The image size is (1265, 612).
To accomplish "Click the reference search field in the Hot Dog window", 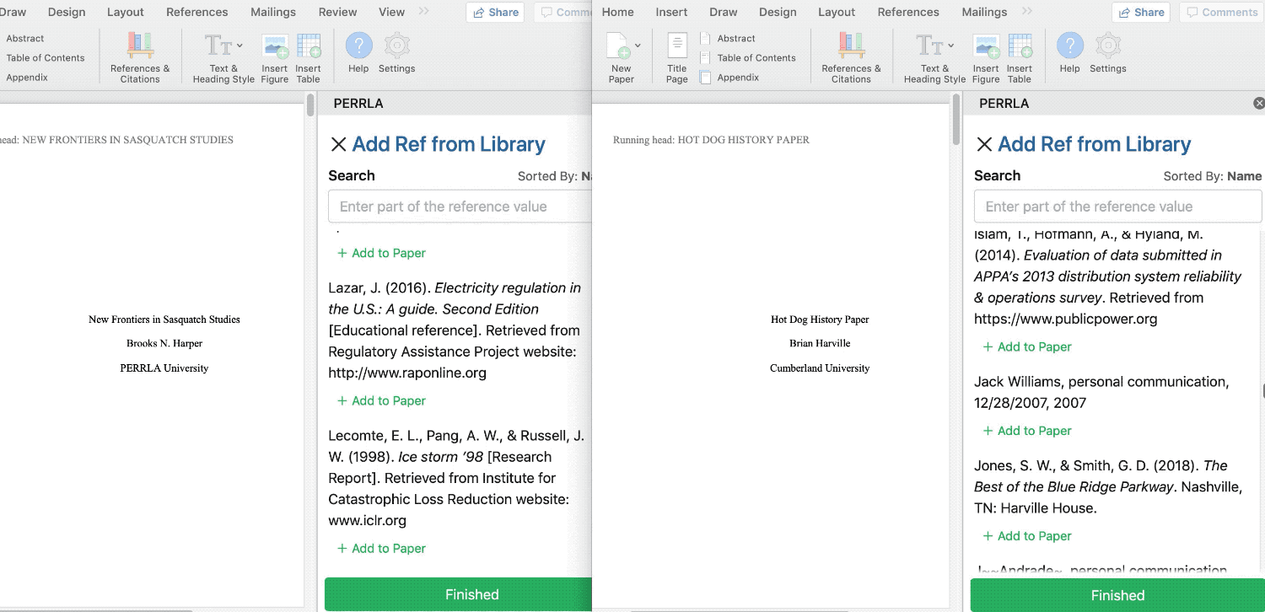I will tap(1118, 207).
